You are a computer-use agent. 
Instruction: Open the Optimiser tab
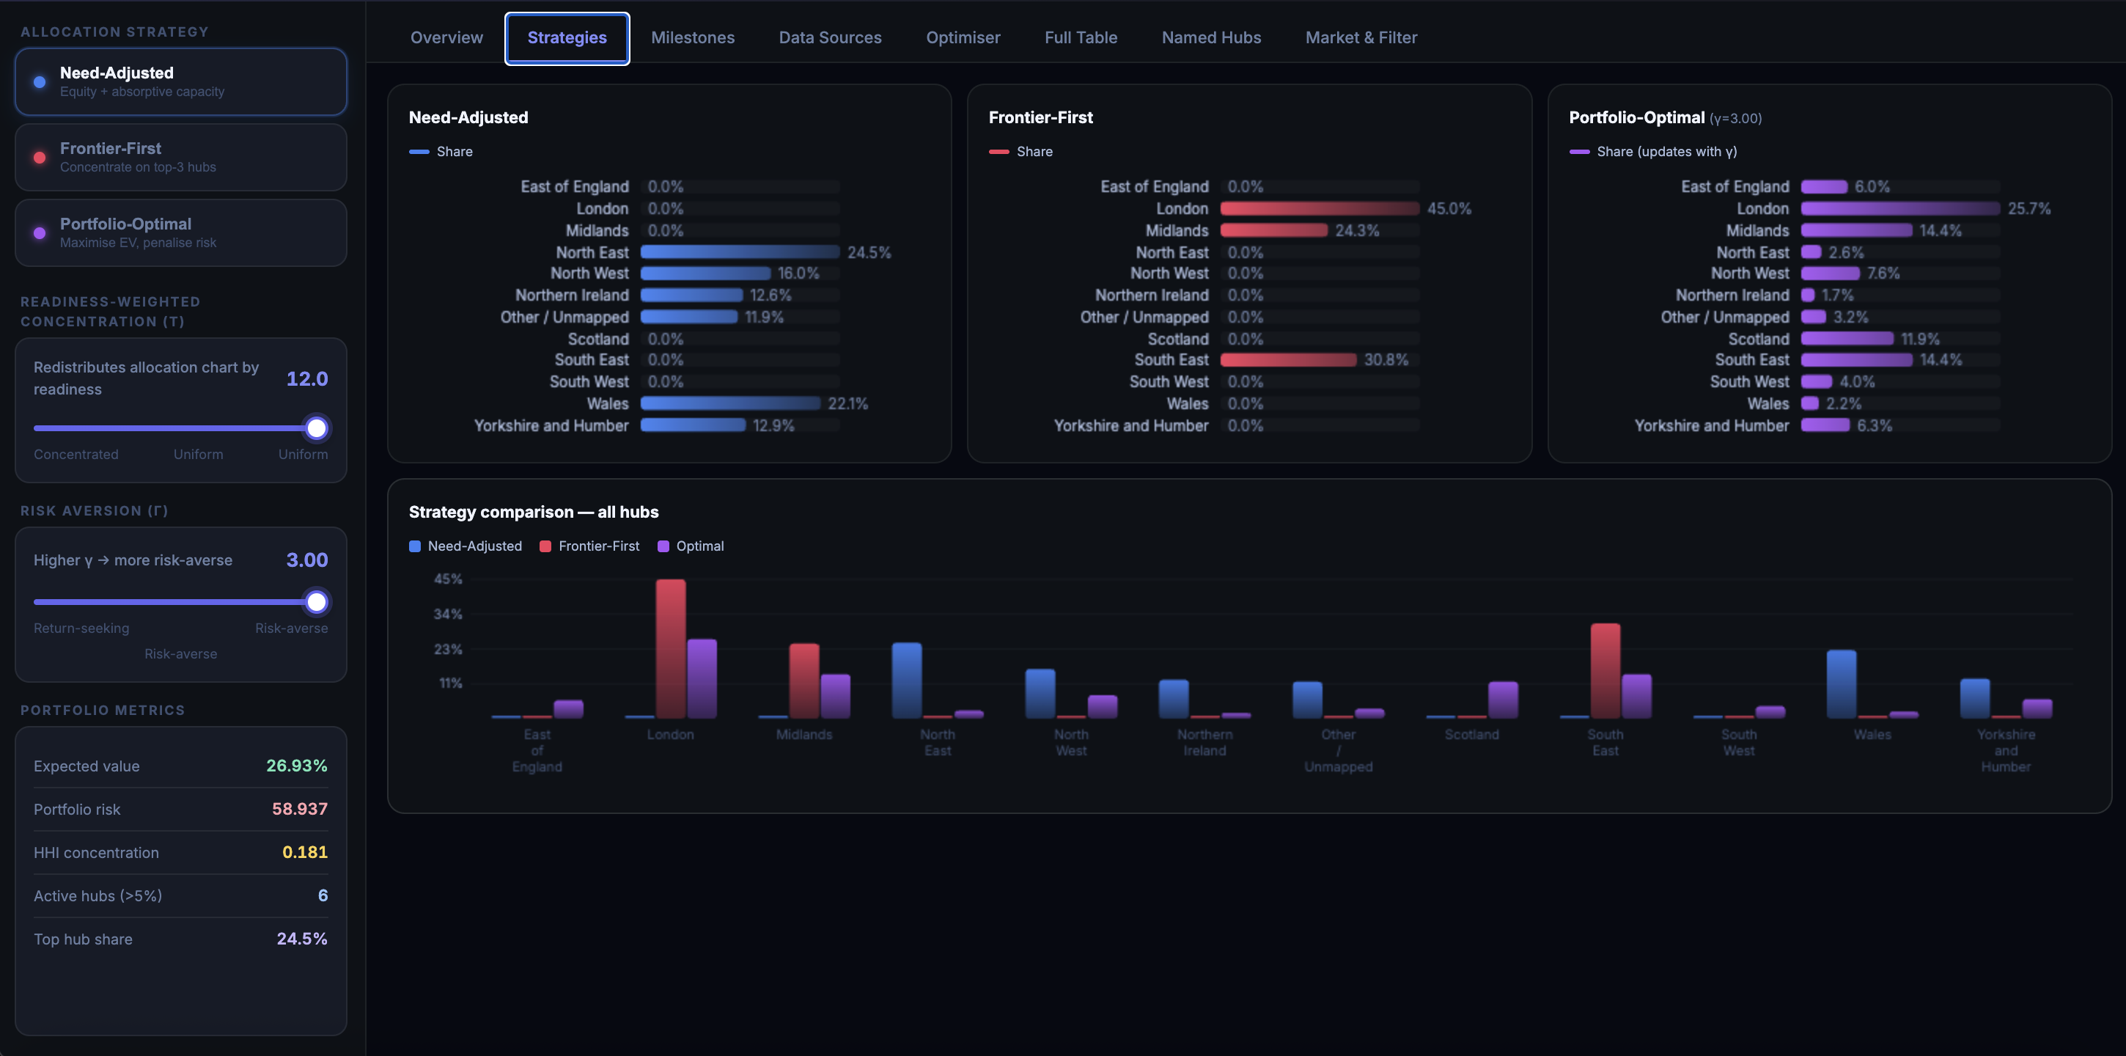(963, 38)
